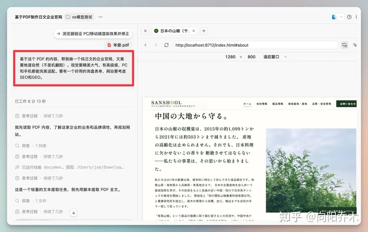The width and height of the screenshot is (368, 232).
Task: Reload the localhost page
Action: click(166, 45)
